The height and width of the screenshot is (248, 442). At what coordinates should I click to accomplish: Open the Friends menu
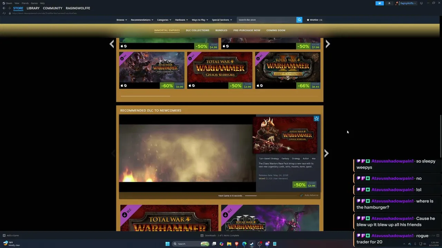click(x=25, y=3)
